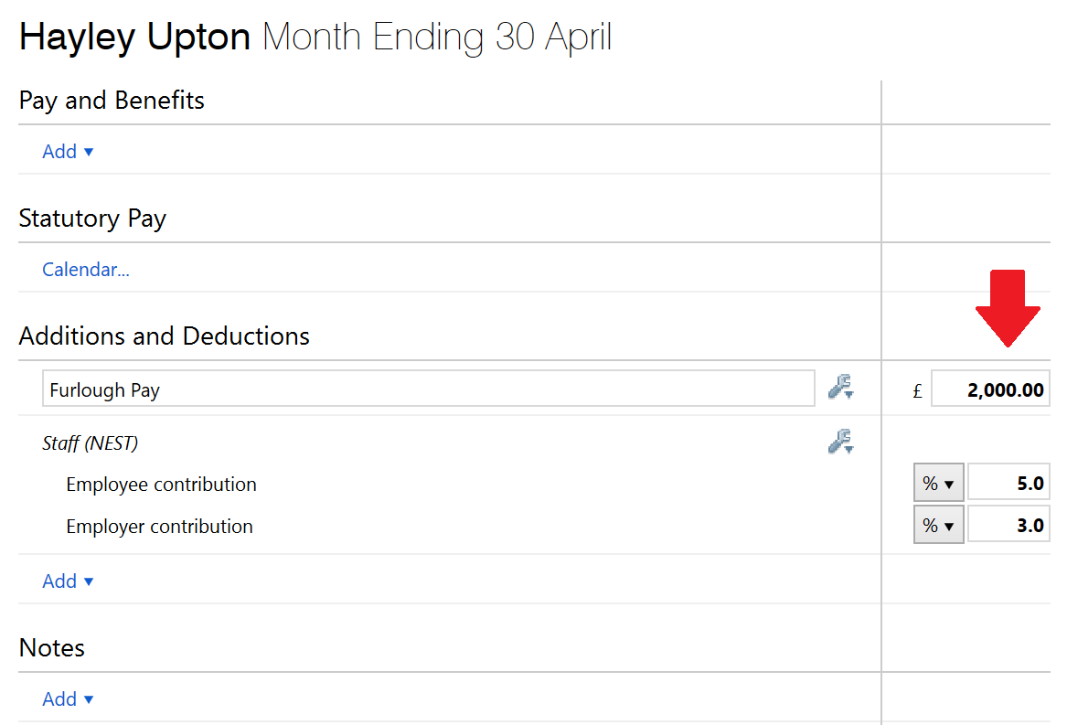
Task: Click the Staff (NEST) pension label
Action: click(90, 443)
